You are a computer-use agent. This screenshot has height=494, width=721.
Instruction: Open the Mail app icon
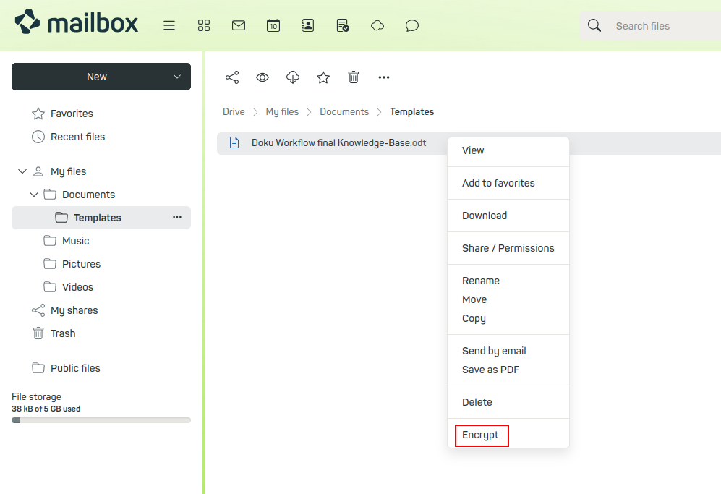click(239, 25)
